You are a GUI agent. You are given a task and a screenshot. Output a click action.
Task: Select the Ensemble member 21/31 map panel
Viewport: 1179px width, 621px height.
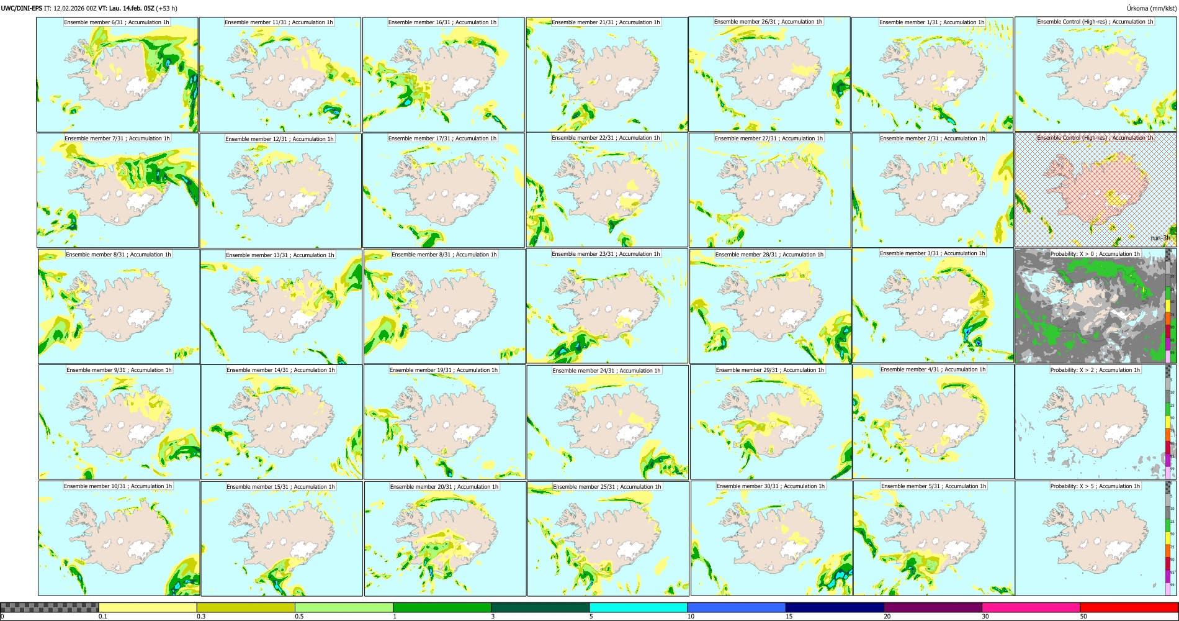[x=607, y=75]
